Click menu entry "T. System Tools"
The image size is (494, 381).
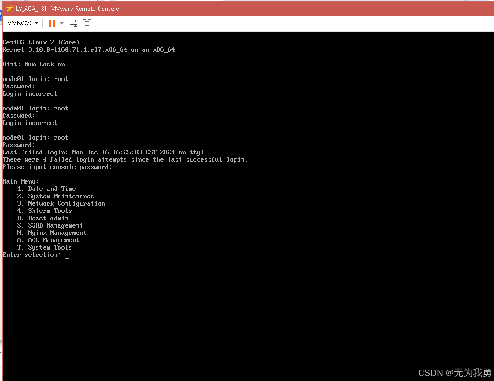pos(44,247)
